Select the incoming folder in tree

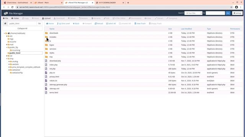(x=16, y=50)
